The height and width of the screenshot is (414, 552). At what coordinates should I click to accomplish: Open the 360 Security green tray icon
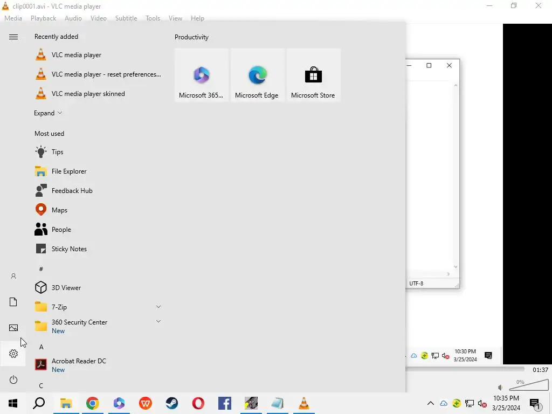pos(457,403)
